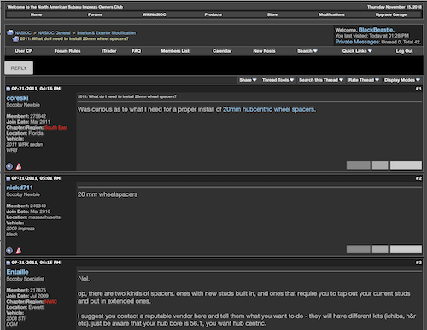Image resolution: width=427 pixels, height=330 pixels.
Task: Click the post icon beside 04:16 PM date
Action: coord(9,89)
